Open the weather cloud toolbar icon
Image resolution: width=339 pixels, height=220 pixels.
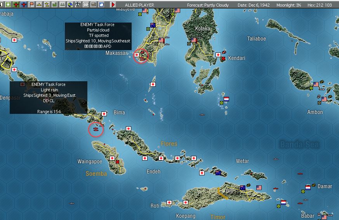pos(101,4)
